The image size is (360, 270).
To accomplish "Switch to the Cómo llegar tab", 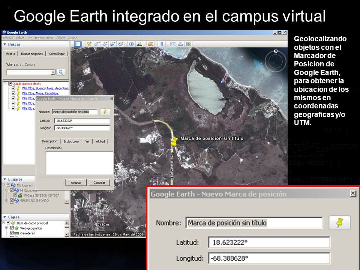I will pyautogui.click(x=57, y=54).
